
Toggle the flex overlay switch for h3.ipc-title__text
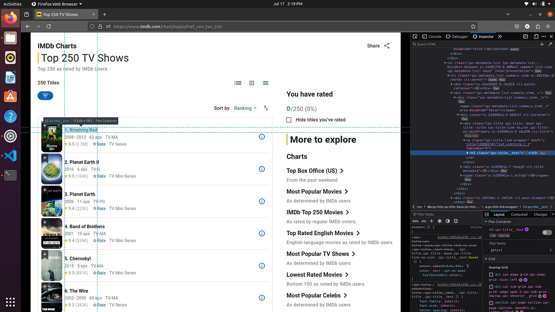547,232
